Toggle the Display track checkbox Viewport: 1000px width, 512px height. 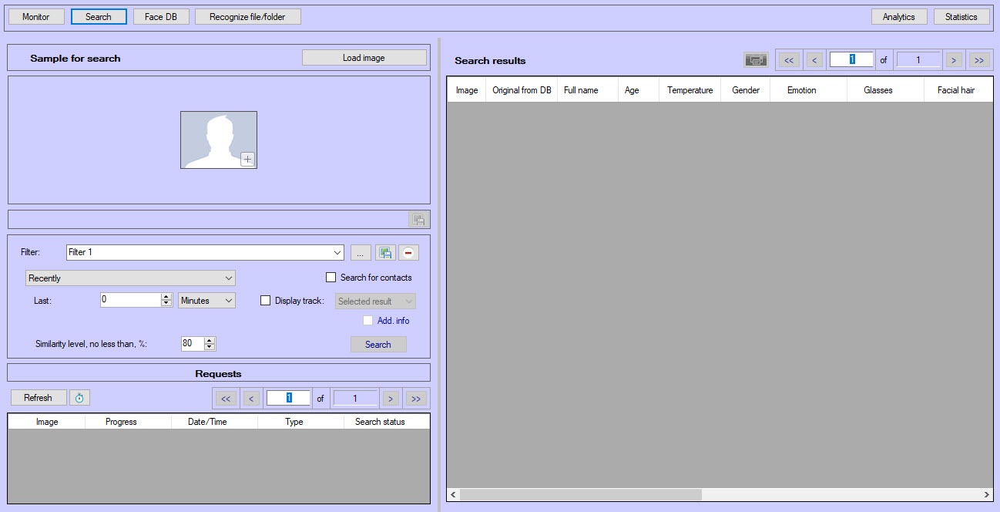[x=266, y=301]
